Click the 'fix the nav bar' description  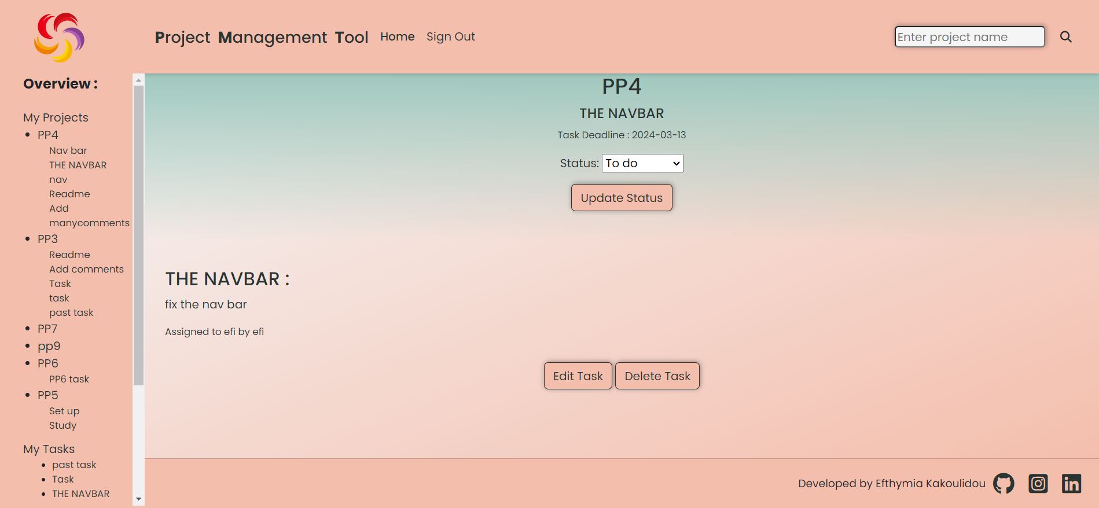205,304
